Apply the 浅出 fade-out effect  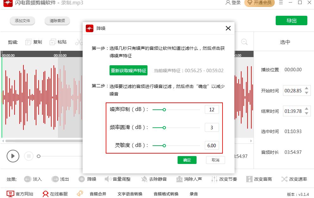(x=60, y=179)
